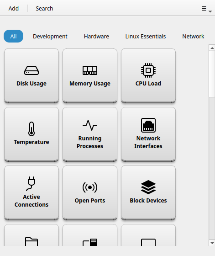Click the partially visible folder icon tile
215x256 pixels.
31,235
